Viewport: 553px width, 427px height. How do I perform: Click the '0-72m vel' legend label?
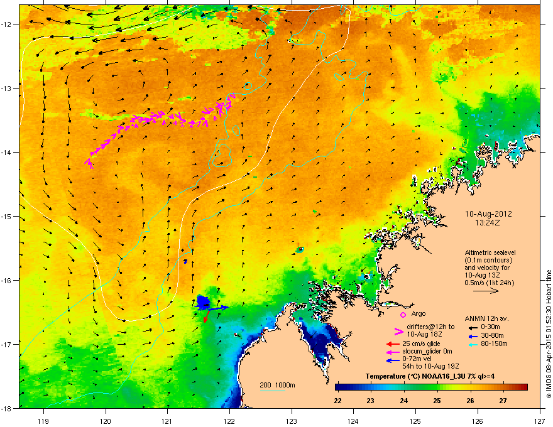417,359
